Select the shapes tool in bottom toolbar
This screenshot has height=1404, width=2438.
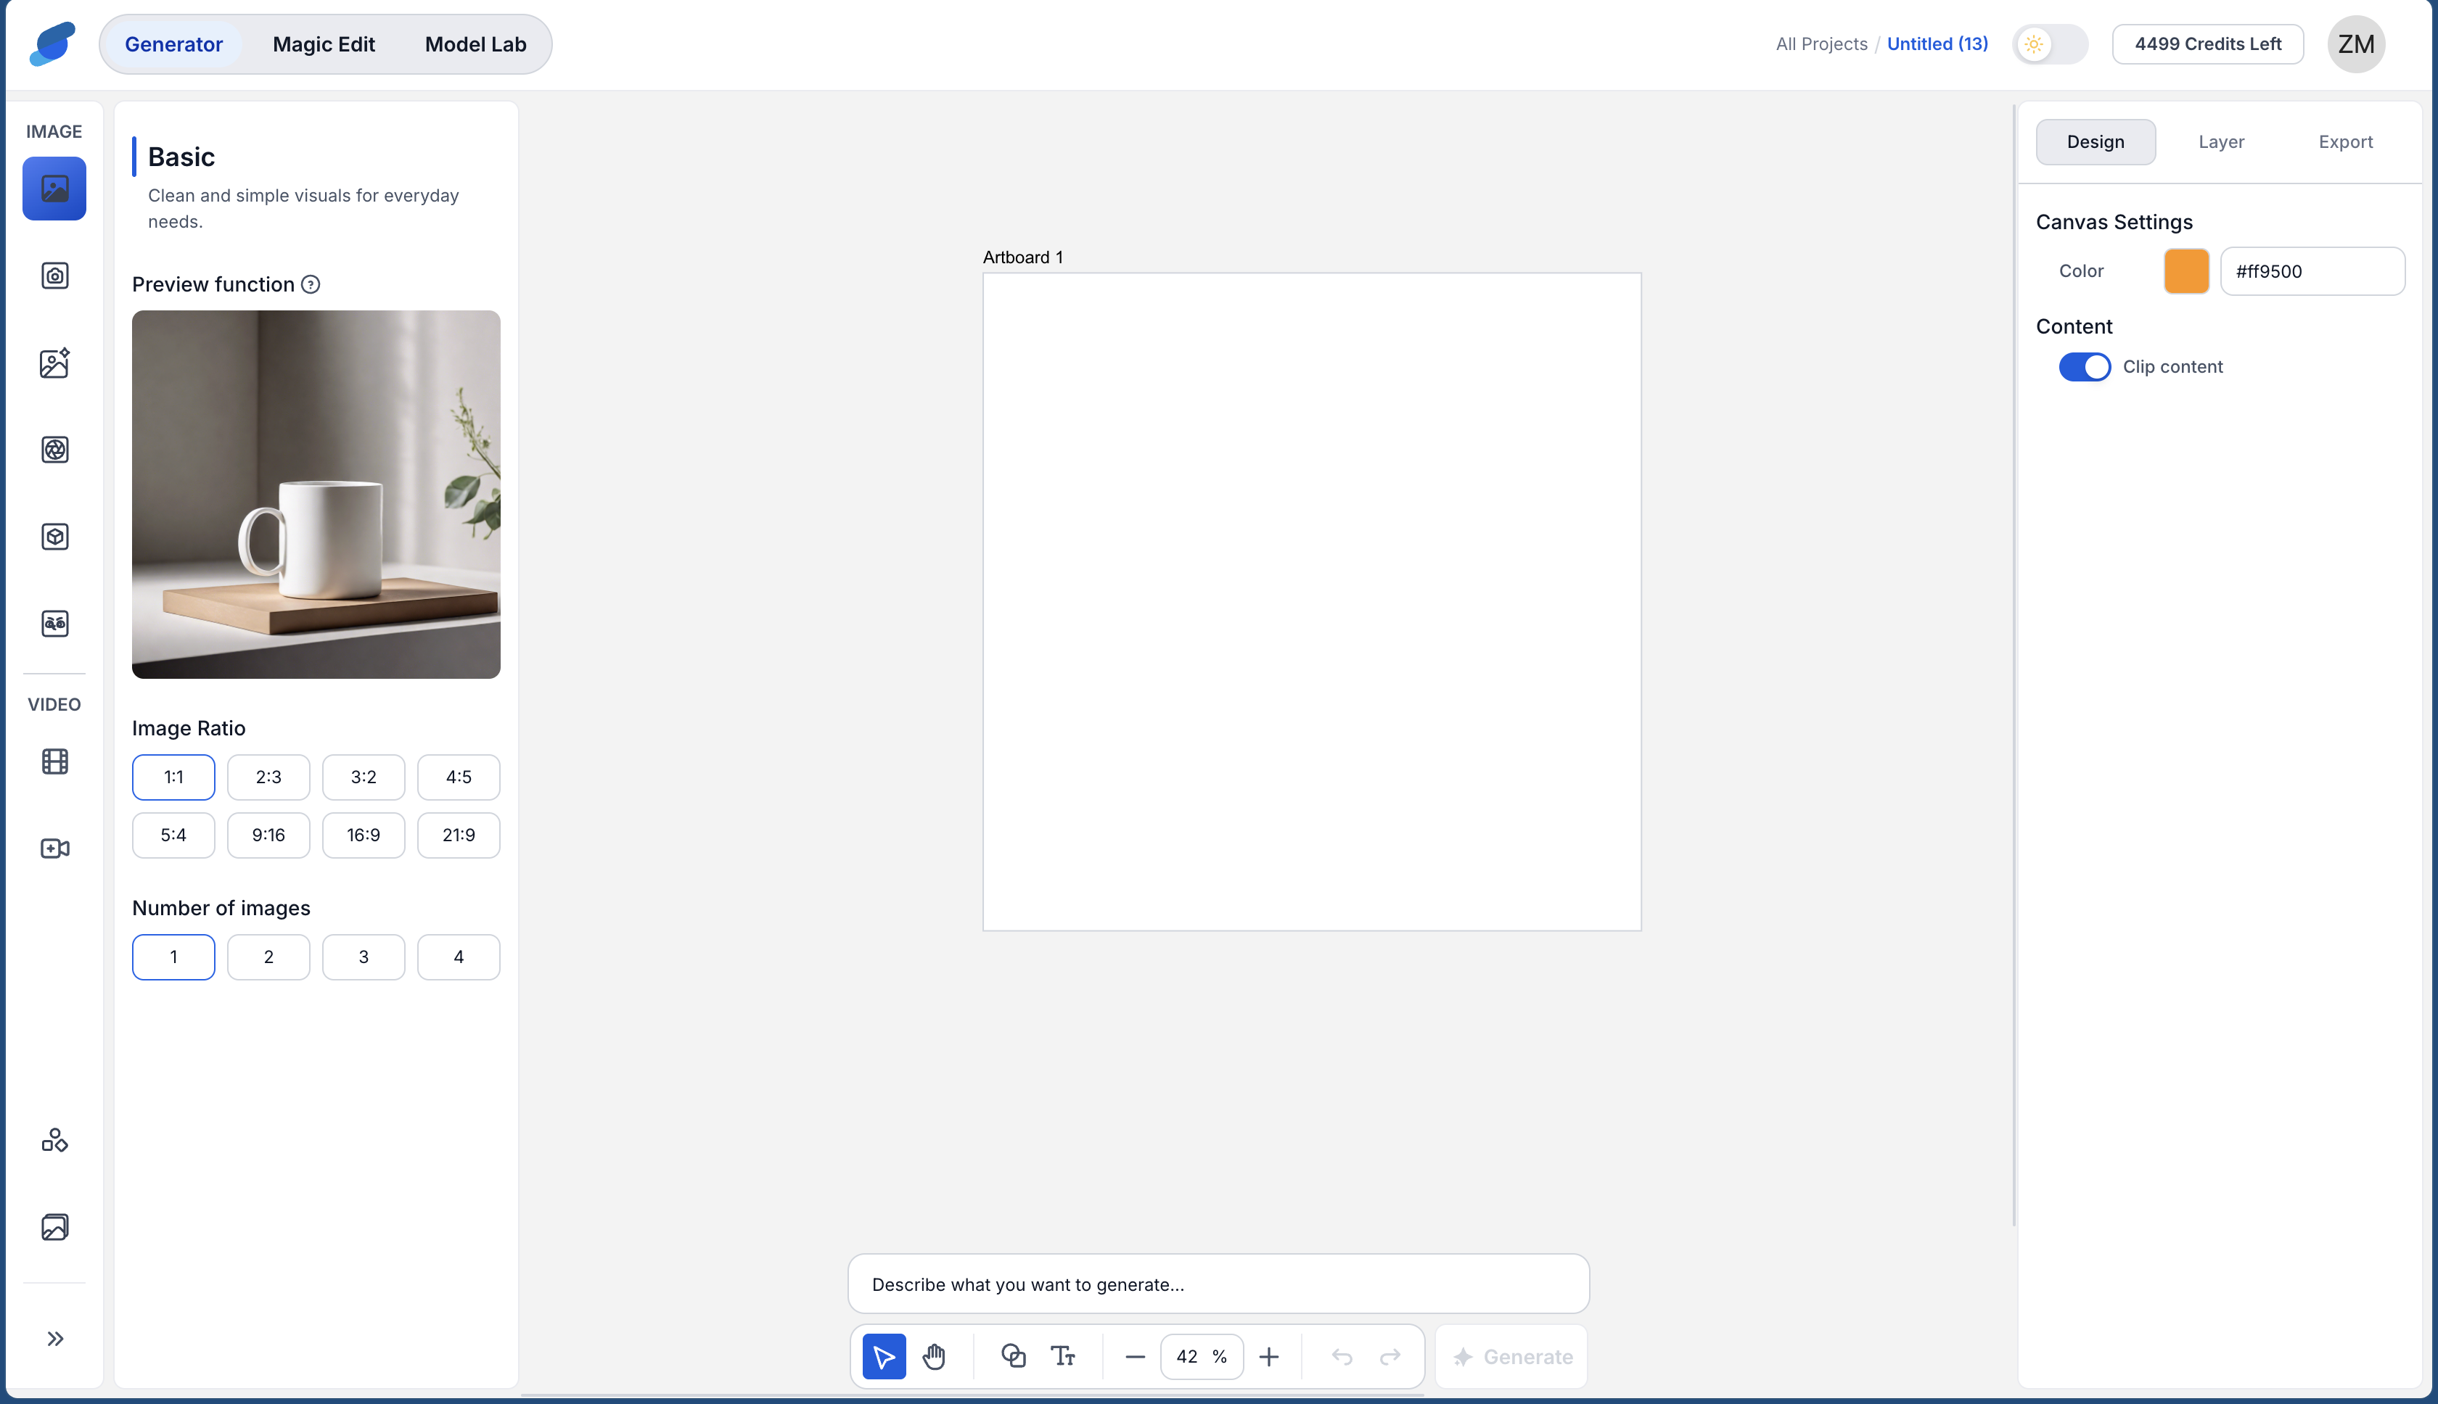coord(1013,1357)
